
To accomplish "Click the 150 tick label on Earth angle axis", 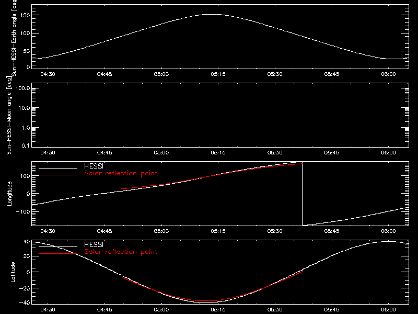I will pyautogui.click(x=25, y=15).
